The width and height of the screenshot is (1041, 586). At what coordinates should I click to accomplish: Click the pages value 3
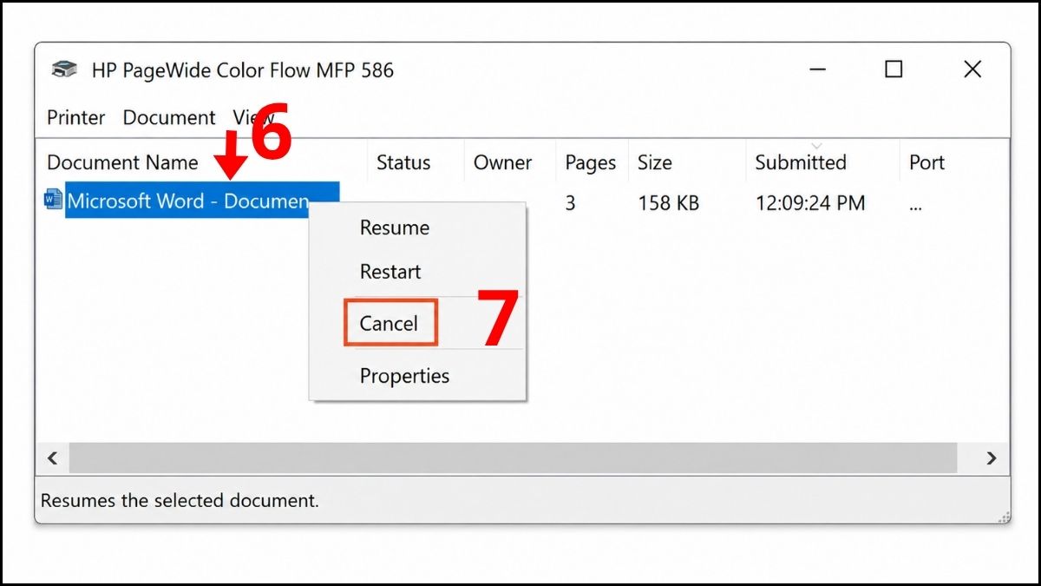[570, 203]
